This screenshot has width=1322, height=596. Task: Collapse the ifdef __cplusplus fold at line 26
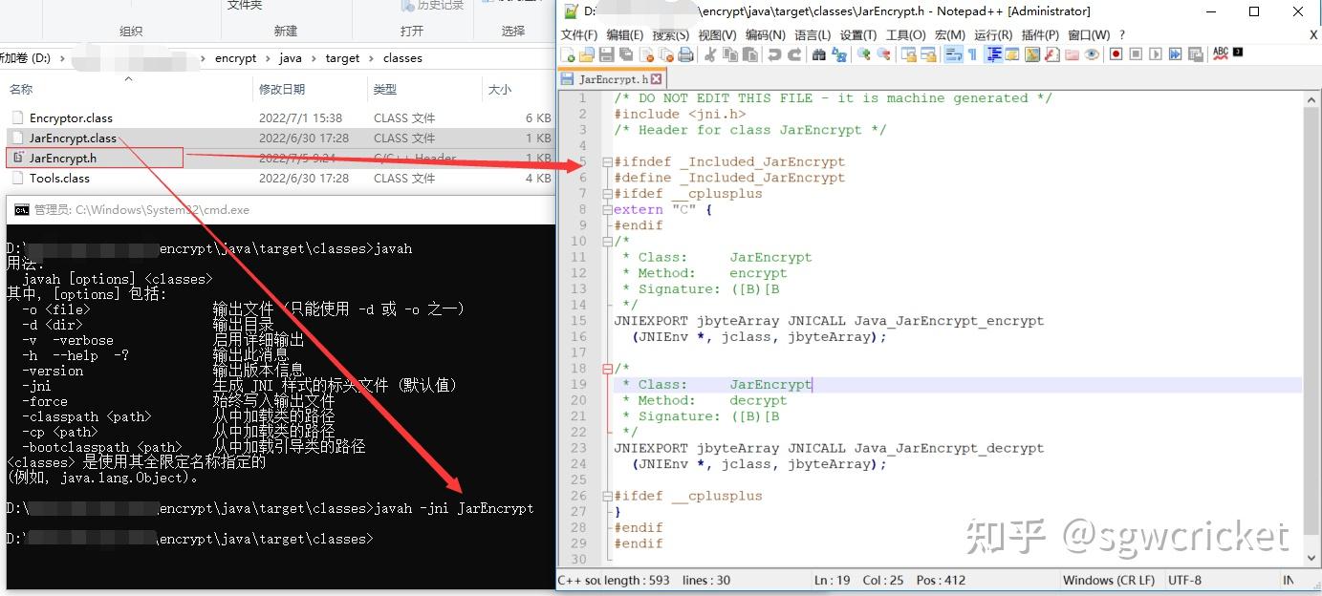coord(607,495)
